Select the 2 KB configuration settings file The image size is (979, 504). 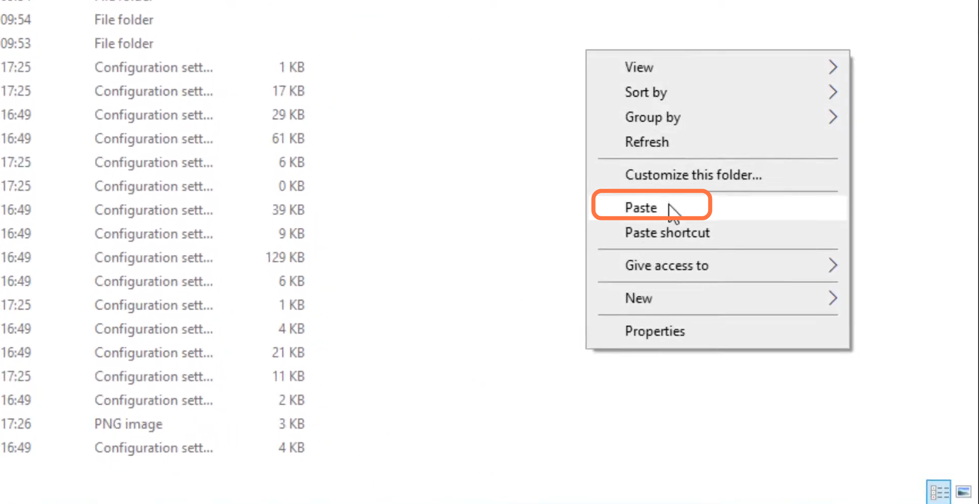(x=153, y=400)
